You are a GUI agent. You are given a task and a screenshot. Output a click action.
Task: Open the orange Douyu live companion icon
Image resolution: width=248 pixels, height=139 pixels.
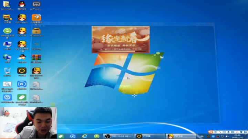coord(36,20)
